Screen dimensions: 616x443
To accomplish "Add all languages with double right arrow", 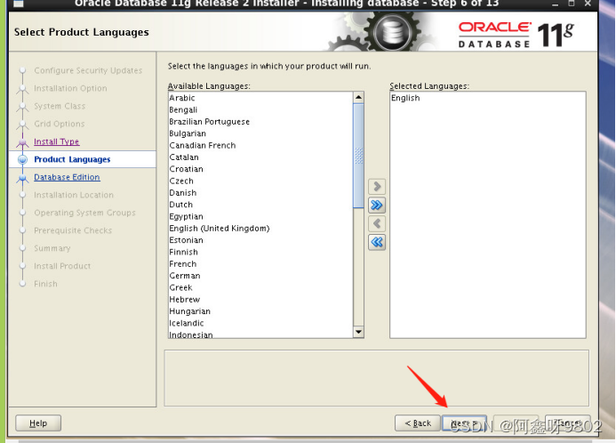I will click(x=377, y=205).
